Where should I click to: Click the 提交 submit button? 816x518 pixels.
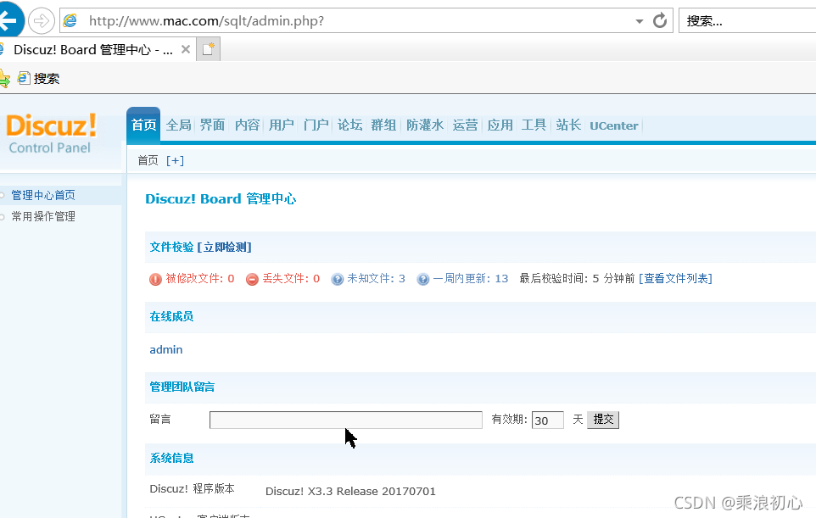tap(603, 420)
